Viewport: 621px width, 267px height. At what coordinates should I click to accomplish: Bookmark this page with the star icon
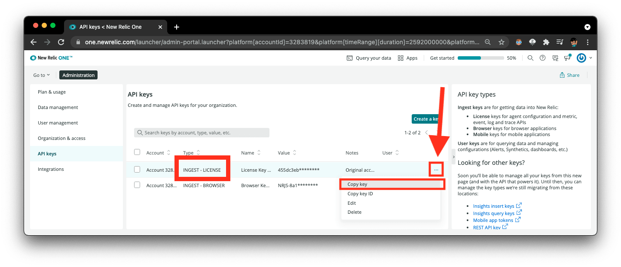(x=501, y=42)
